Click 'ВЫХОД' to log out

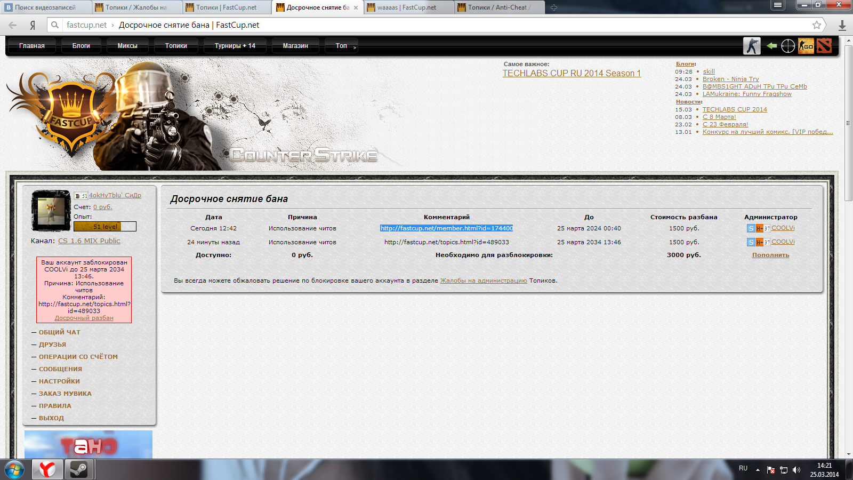51,418
